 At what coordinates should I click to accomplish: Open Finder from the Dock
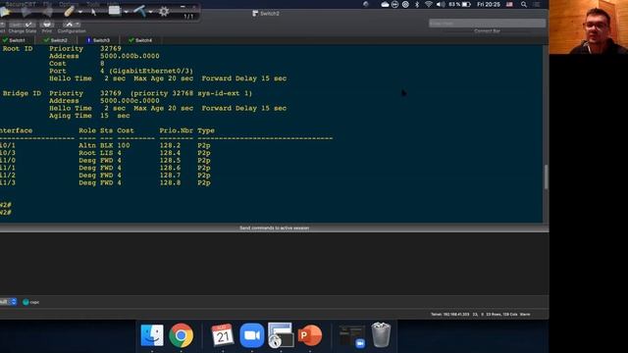click(152, 335)
